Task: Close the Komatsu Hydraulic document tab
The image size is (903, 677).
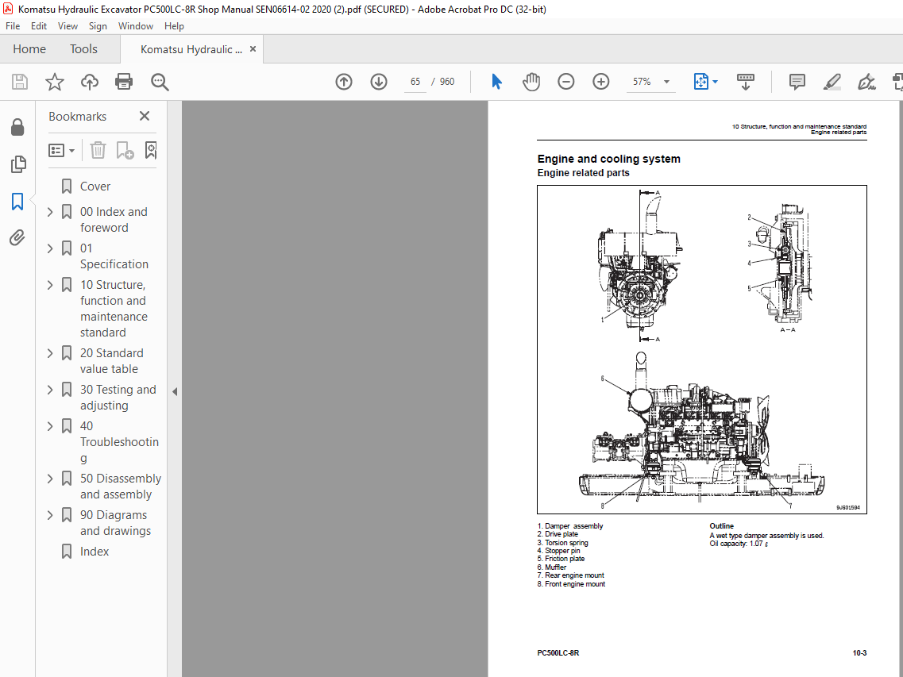Action: click(253, 49)
